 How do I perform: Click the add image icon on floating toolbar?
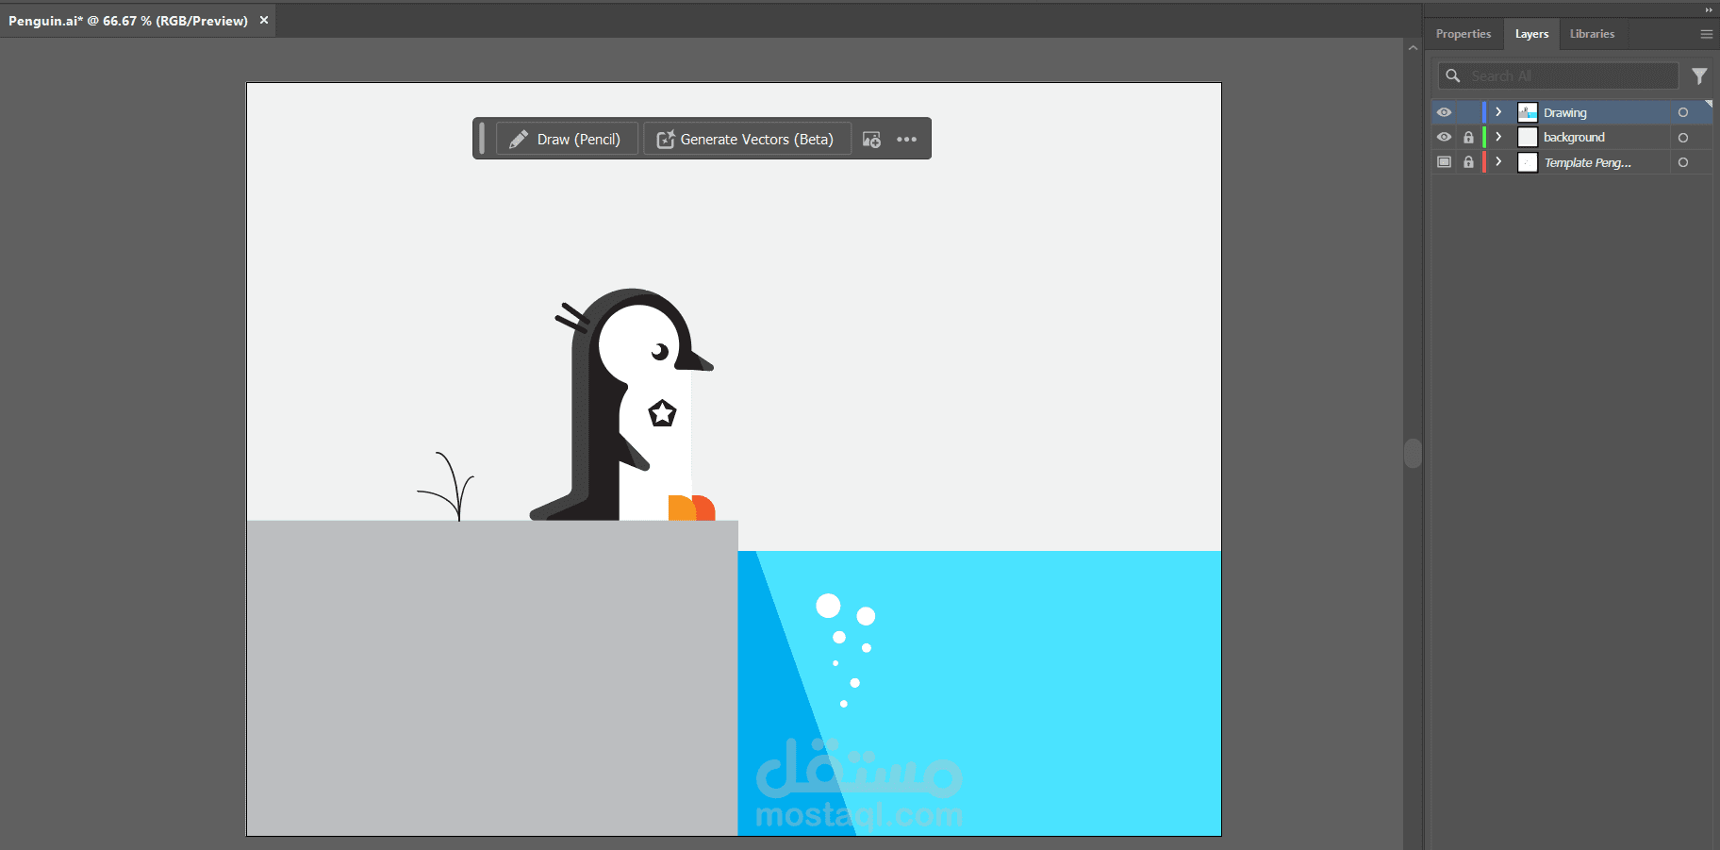point(871,139)
